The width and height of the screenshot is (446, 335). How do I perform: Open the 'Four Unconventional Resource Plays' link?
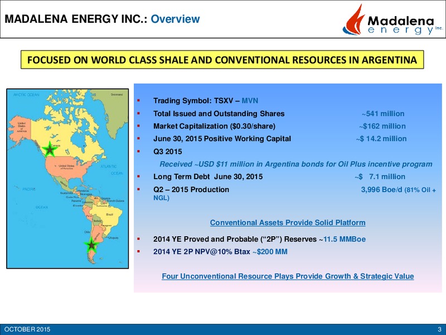288,276
